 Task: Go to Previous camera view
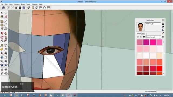[x=2, y=65]
